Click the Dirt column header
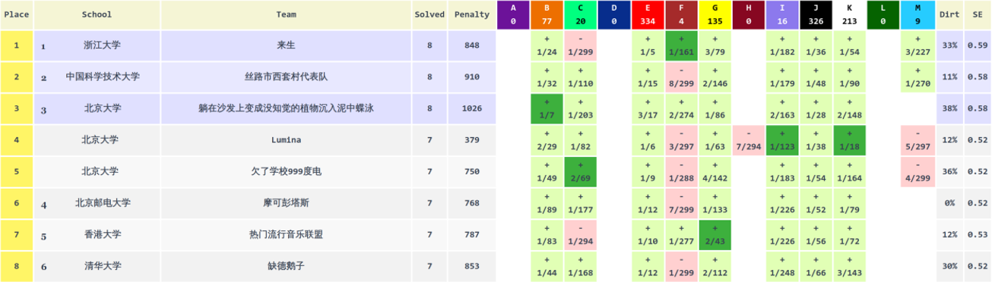992x282 pixels. tap(949, 14)
